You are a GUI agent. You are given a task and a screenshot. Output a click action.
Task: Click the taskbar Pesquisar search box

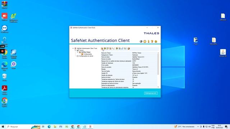coord(23,126)
